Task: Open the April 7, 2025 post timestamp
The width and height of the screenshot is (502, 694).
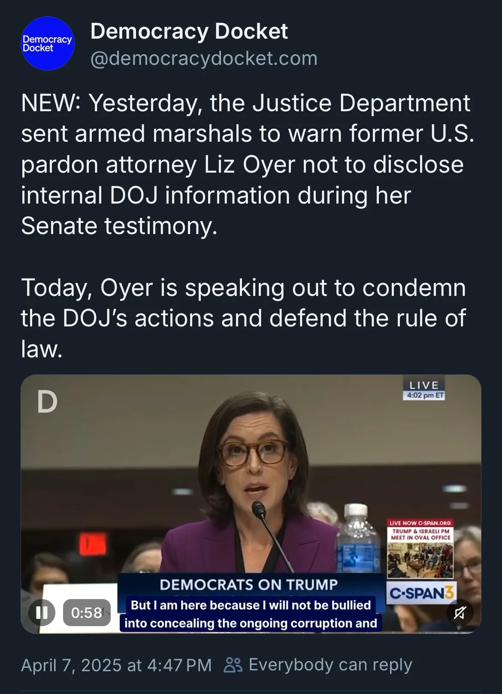Action: pyautogui.click(x=116, y=665)
